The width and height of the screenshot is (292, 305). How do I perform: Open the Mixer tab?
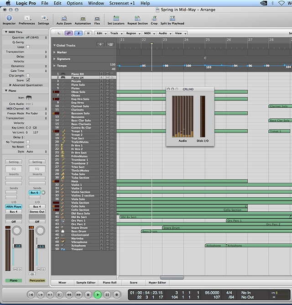[x=63, y=283]
